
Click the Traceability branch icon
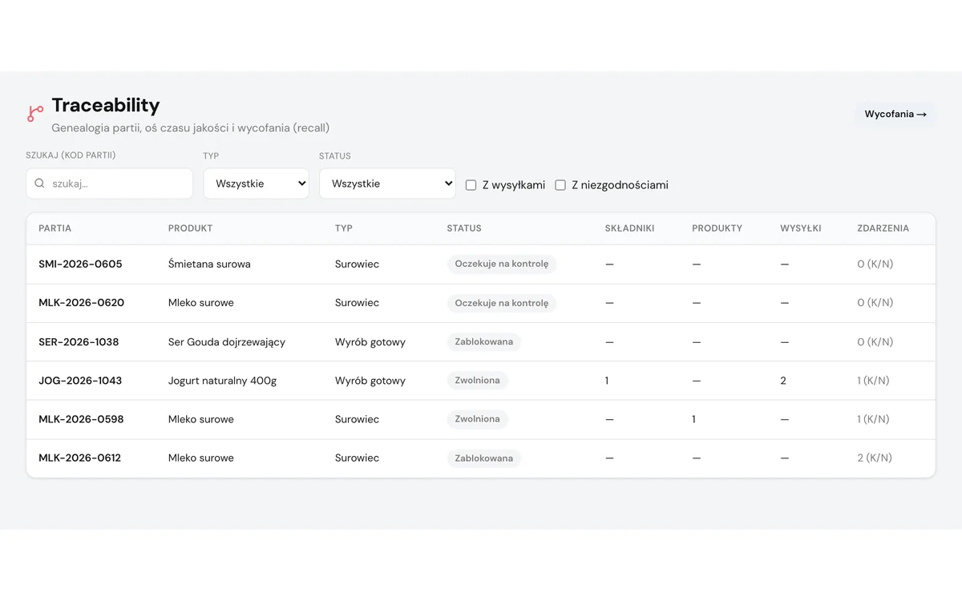pyautogui.click(x=35, y=114)
